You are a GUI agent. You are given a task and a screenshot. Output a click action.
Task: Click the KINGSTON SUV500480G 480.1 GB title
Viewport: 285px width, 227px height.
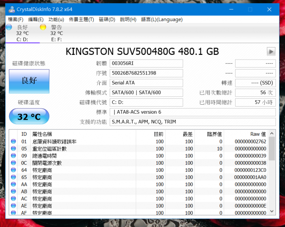point(142,51)
